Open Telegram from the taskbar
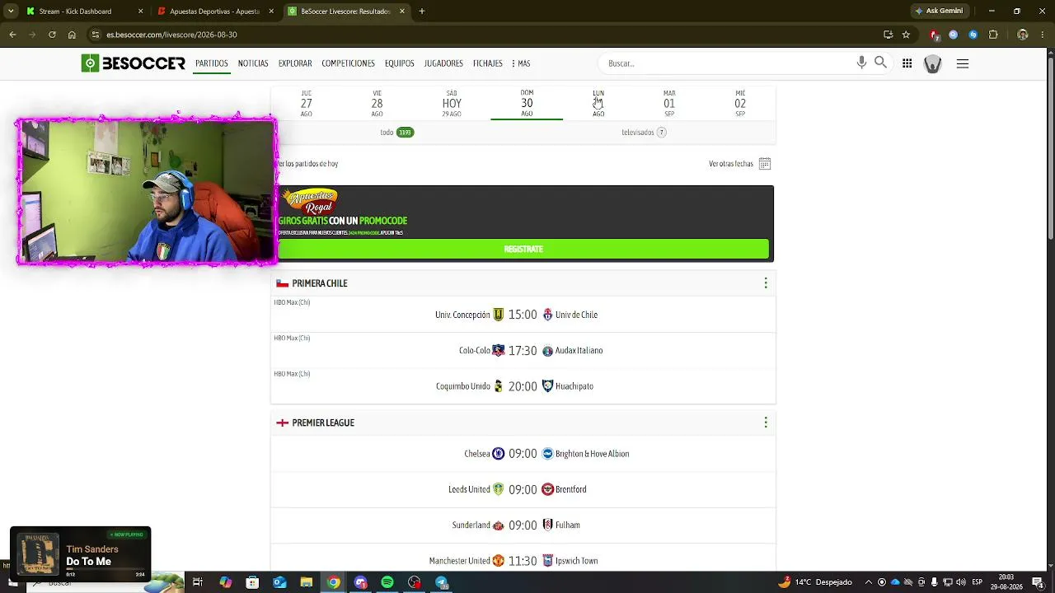 point(442,582)
